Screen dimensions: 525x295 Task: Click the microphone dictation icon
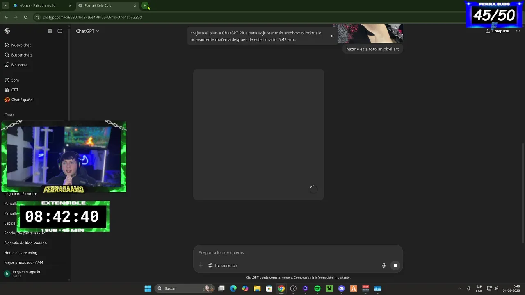click(x=384, y=265)
